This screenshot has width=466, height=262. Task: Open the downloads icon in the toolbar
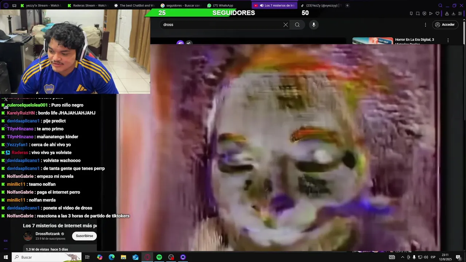point(453,13)
